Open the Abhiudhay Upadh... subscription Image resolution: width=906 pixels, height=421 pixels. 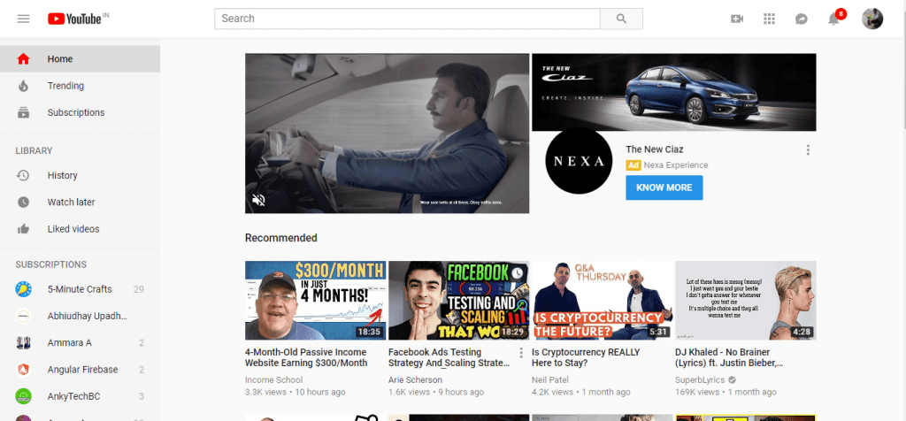(x=80, y=316)
